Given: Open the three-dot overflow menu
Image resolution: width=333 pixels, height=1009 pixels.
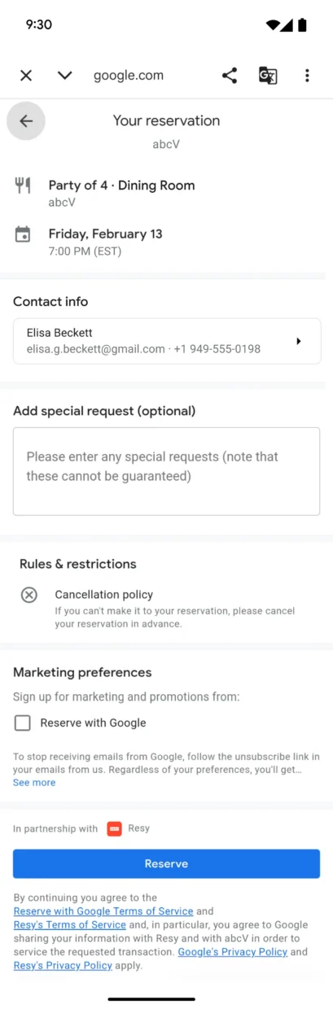Looking at the screenshot, I should [x=307, y=76].
